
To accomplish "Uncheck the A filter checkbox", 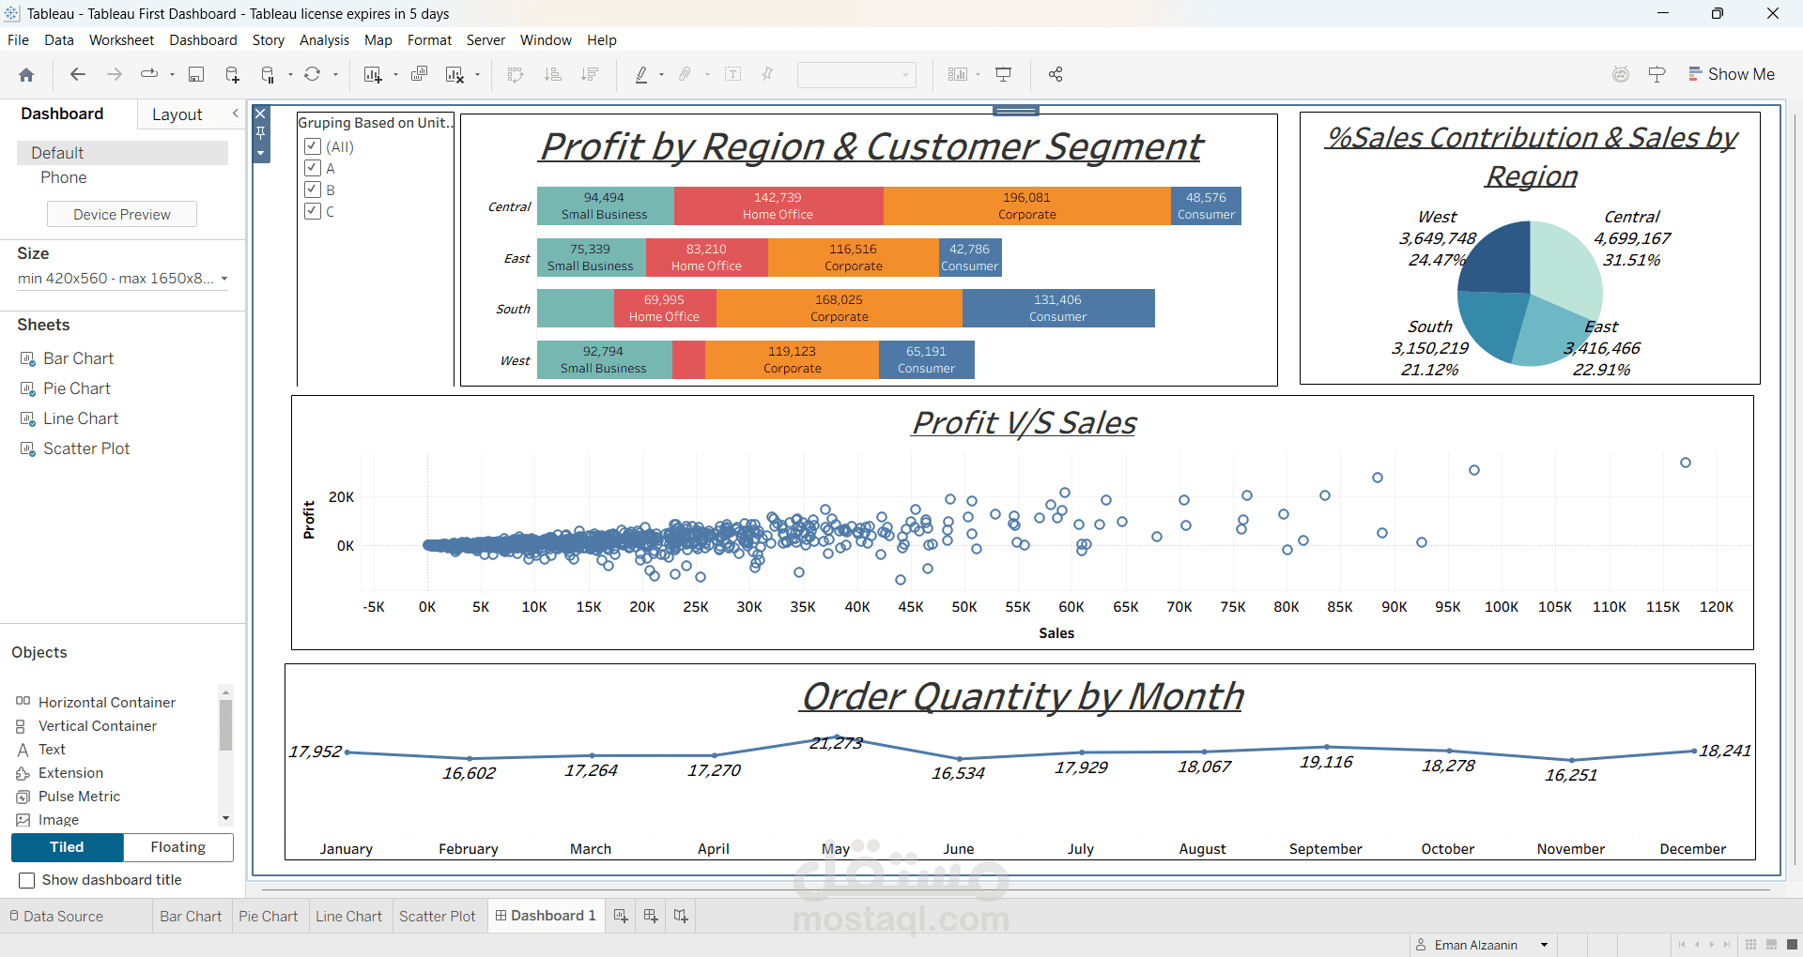I will tap(313, 168).
